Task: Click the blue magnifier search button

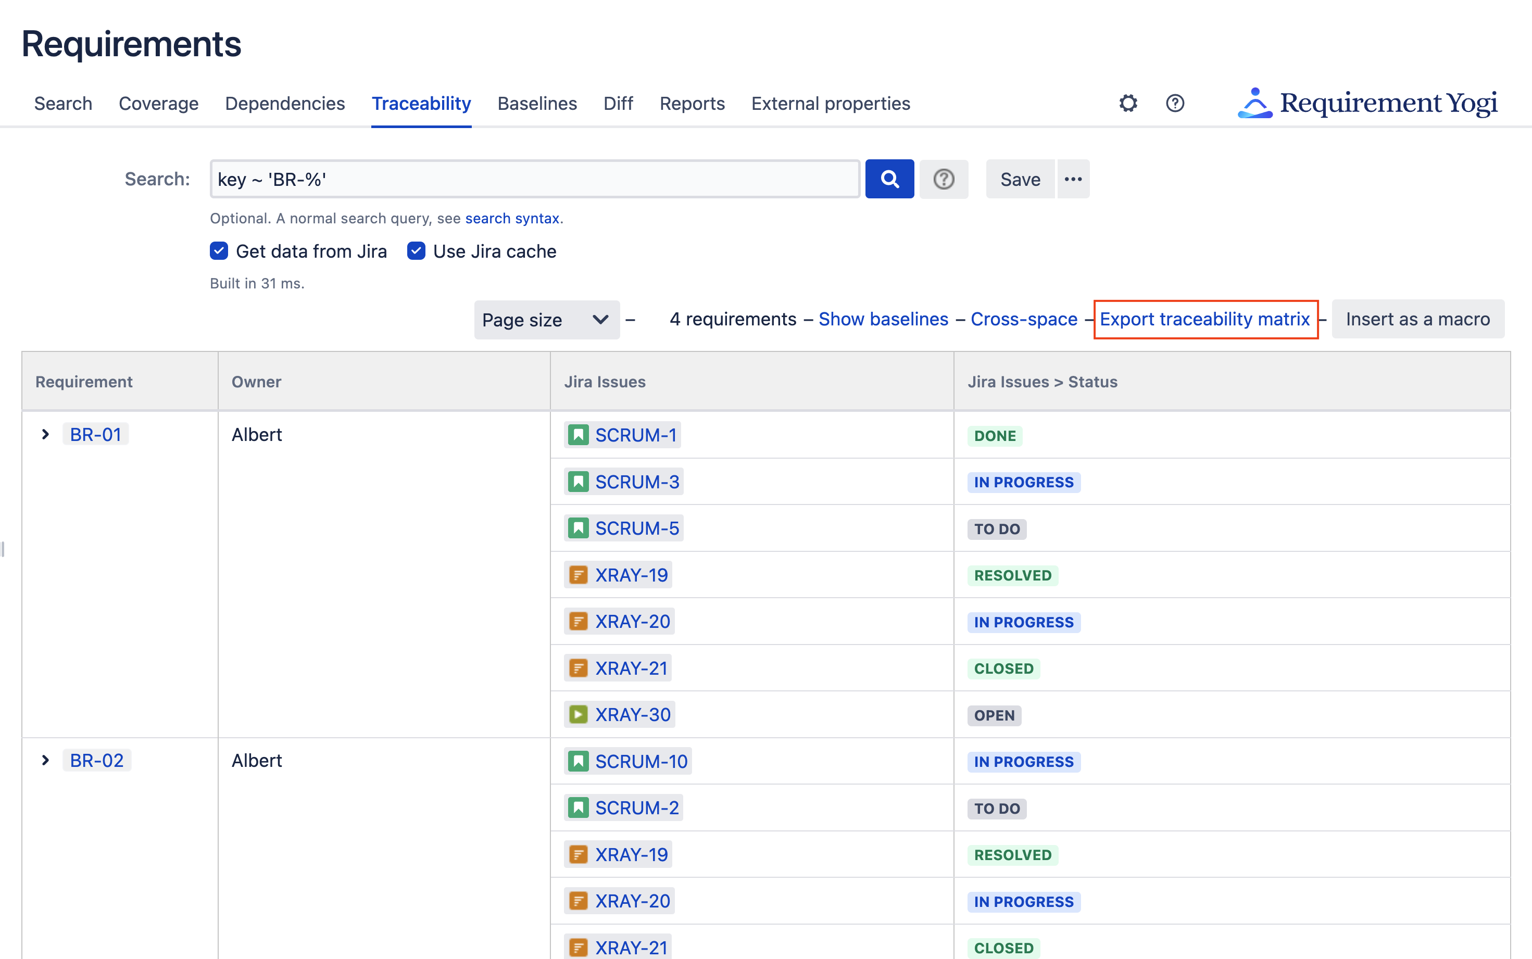Action: (x=889, y=179)
